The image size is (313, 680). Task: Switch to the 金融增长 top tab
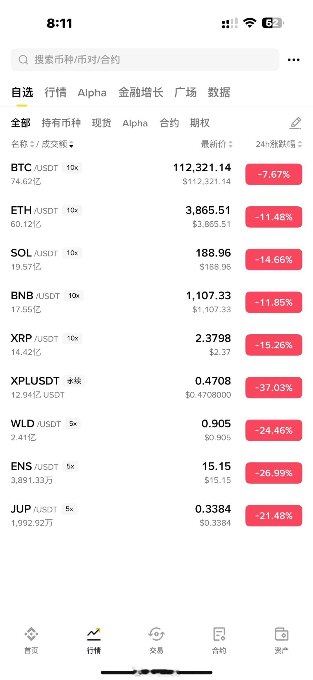(141, 93)
